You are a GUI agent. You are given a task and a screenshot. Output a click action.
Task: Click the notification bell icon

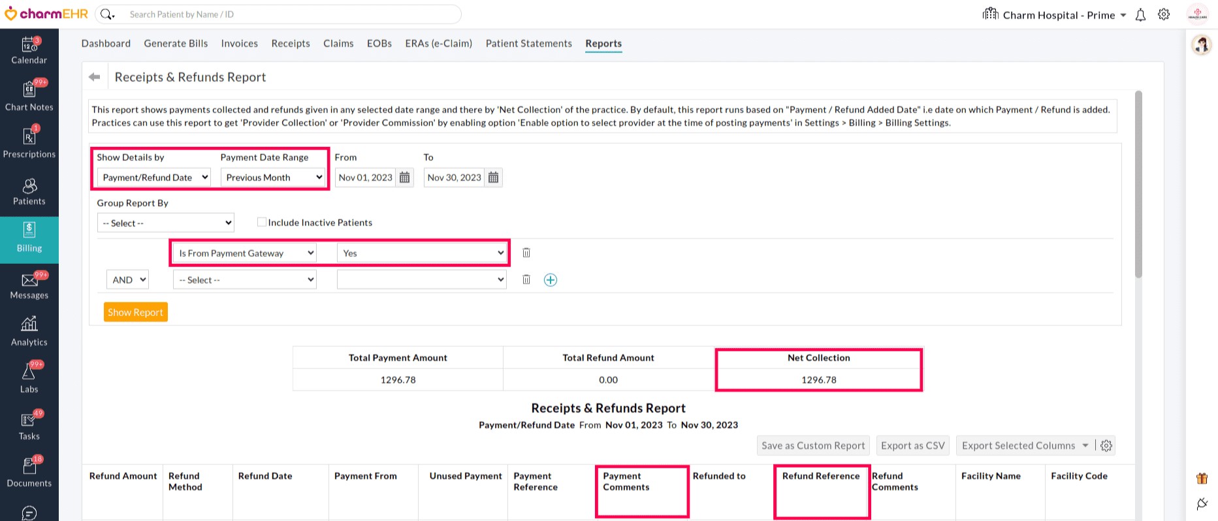[1140, 15]
